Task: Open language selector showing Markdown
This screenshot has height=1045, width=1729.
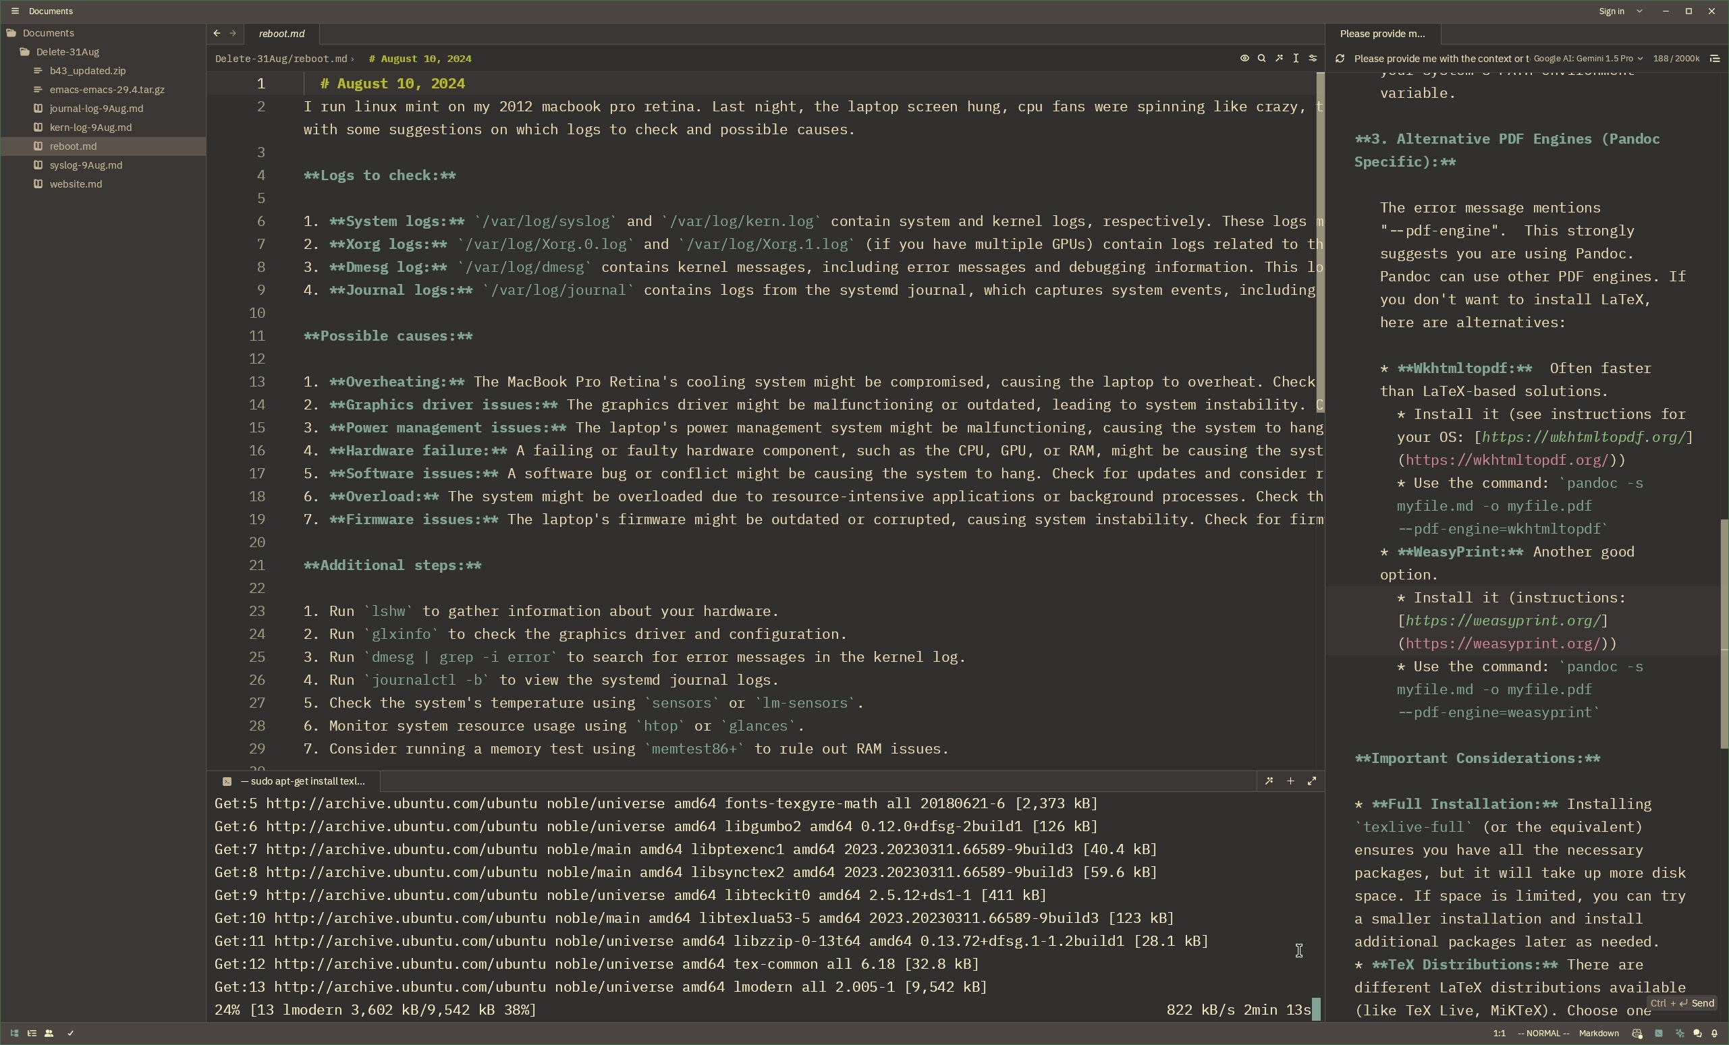Action: point(1599,1033)
